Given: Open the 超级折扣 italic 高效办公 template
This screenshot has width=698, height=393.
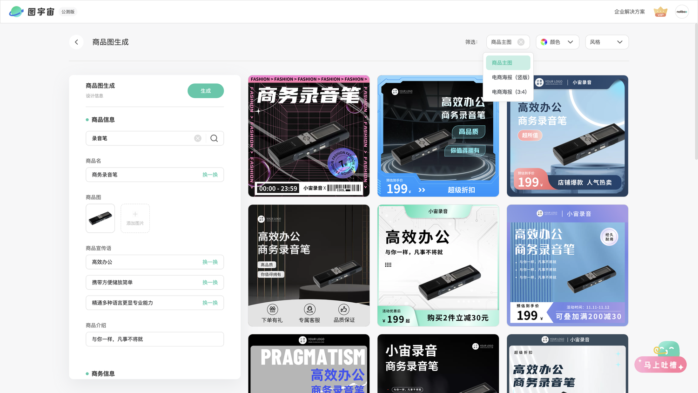Looking at the screenshot, I should tap(567, 364).
